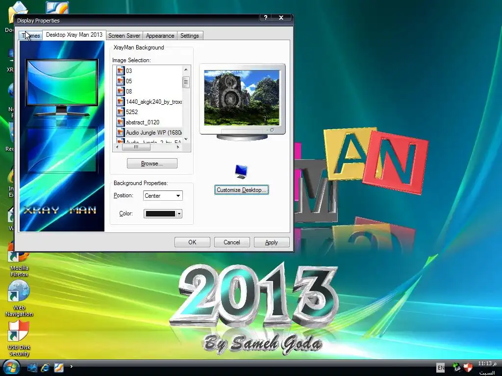
Task: Open the Mozilla Firefox desktop shortcut
Action: [x=19, y=260]
